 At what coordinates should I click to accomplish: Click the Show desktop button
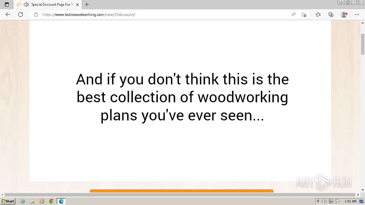pyautogui.click(x=362, y=201)
